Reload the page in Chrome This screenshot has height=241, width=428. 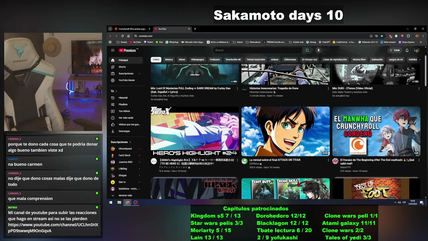[x=122, y=36]
